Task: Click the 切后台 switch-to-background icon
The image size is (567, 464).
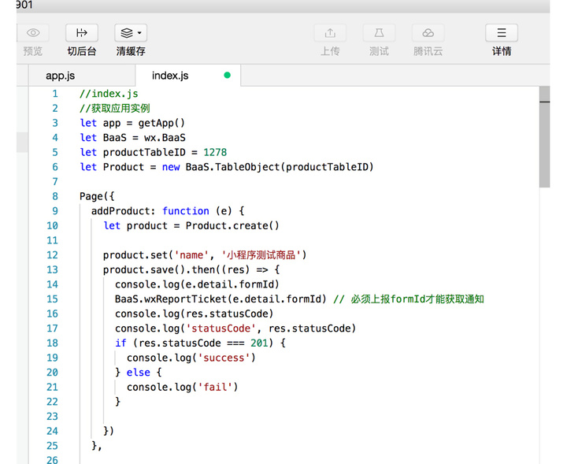Action: pyautogui.click(x=82, y=33)
